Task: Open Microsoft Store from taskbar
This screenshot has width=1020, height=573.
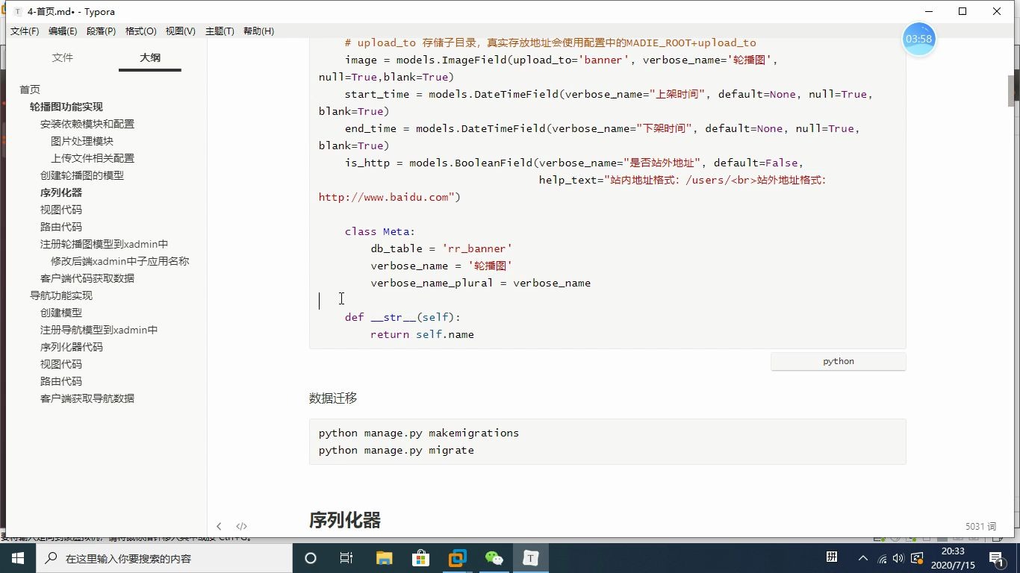Action: coord(420,558)
